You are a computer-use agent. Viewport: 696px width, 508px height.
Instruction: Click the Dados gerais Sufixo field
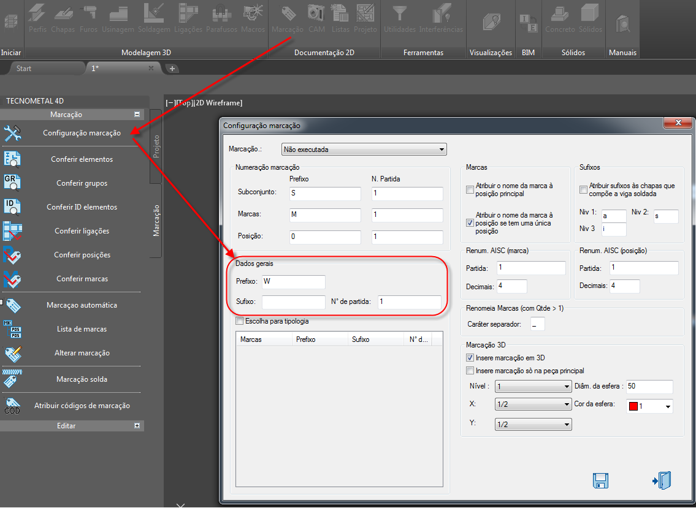pos(293,302)
